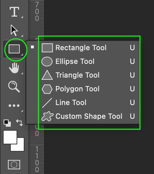Select the Horizontal Type tool
This screenshot has height=174, width=154.
pos(14,12)
